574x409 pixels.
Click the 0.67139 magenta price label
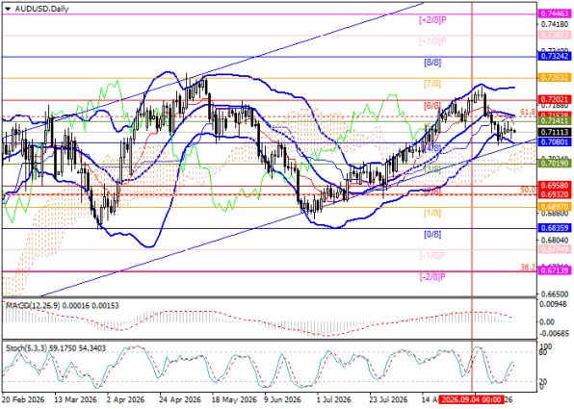(554, 270)
